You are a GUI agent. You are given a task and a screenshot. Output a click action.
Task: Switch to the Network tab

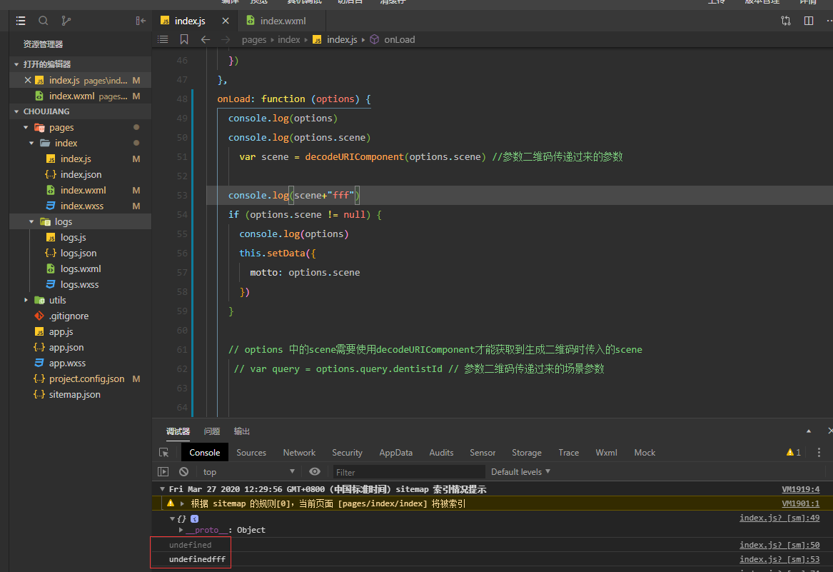coord(299,453)
